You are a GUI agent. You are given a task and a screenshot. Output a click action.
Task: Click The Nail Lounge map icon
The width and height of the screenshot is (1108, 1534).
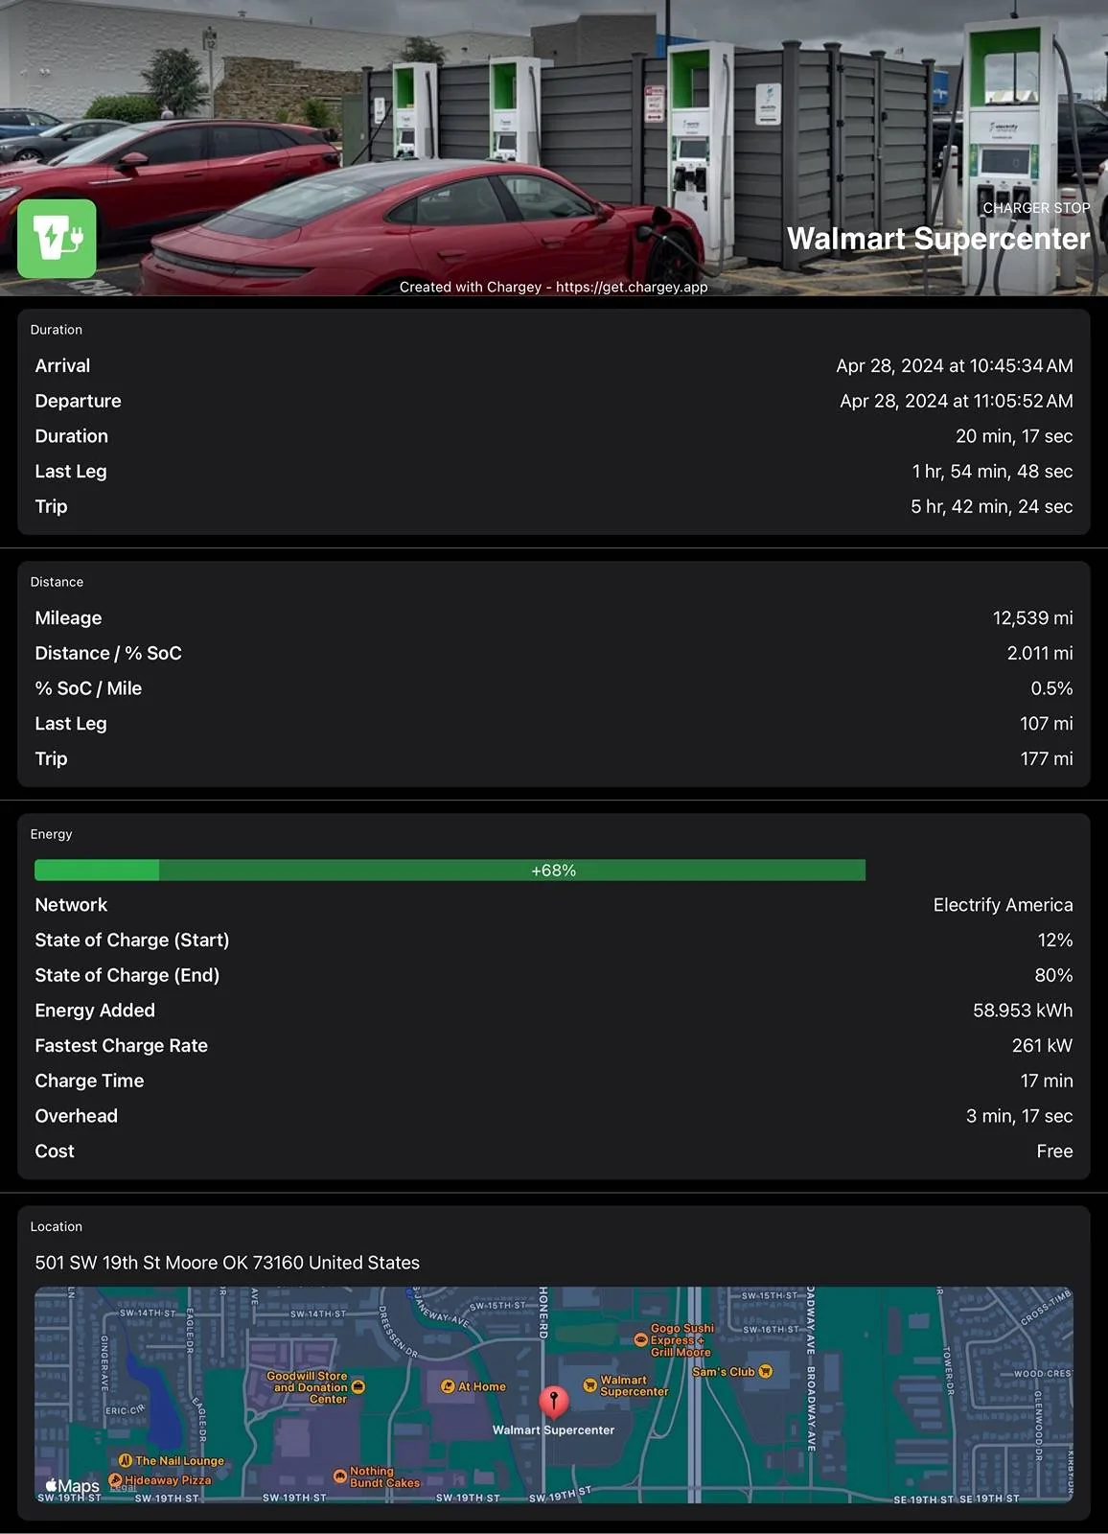coord(126,1460)
